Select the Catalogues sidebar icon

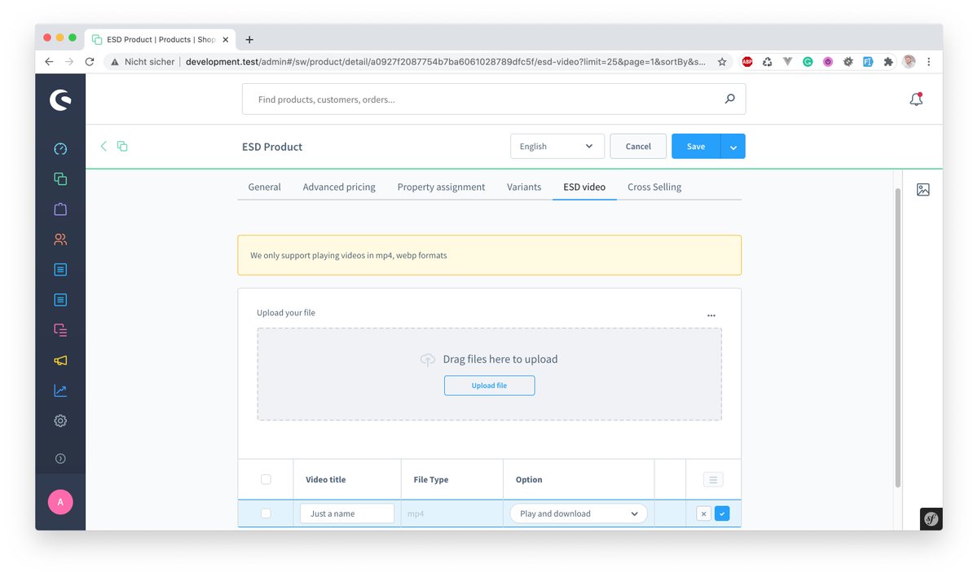pos(59,178)
